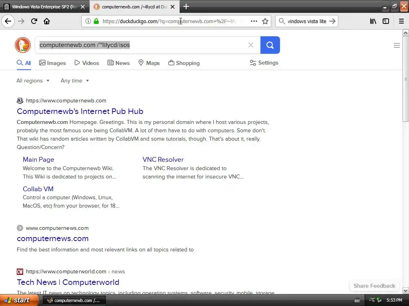Select the All results tab

[x=24, y=63]
